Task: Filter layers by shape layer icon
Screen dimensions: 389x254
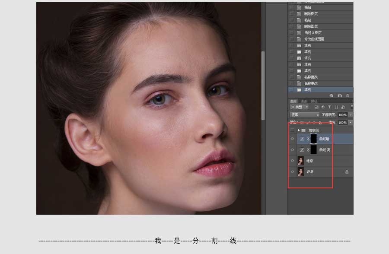Action: pyautogui.click(x=336, y=107)
